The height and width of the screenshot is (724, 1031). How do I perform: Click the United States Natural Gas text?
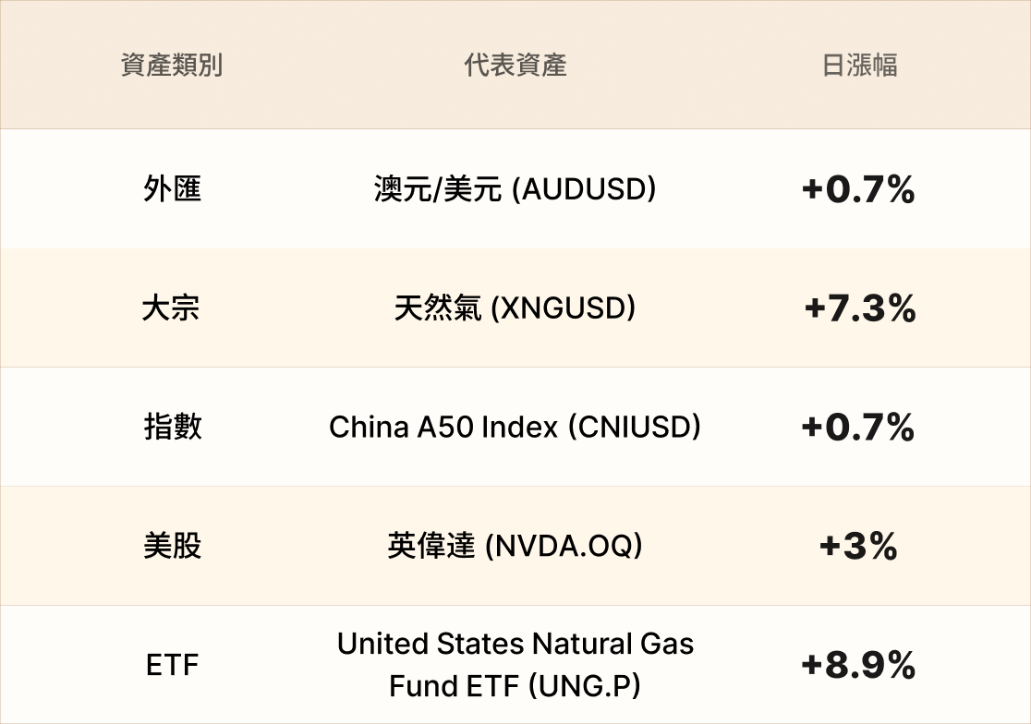point(515,644)
